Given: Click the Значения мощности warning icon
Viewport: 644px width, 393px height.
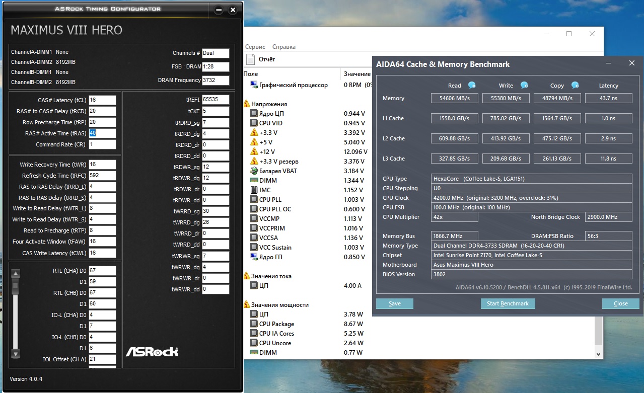Looking at the screenshot, I should (247, 305).
